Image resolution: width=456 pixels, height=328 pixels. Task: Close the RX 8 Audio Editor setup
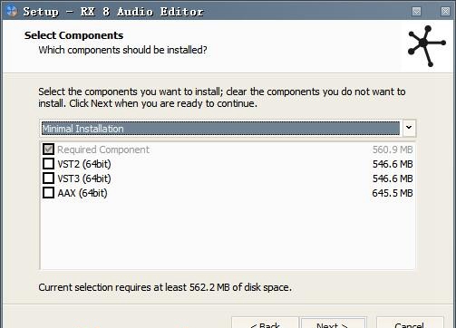(445, 12)
